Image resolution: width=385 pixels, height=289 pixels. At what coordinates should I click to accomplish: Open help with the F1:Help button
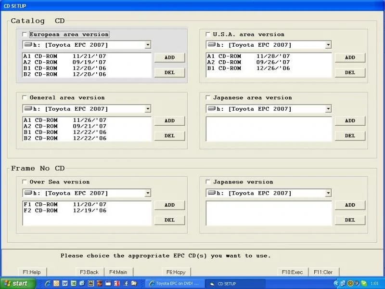pos(32,272)
